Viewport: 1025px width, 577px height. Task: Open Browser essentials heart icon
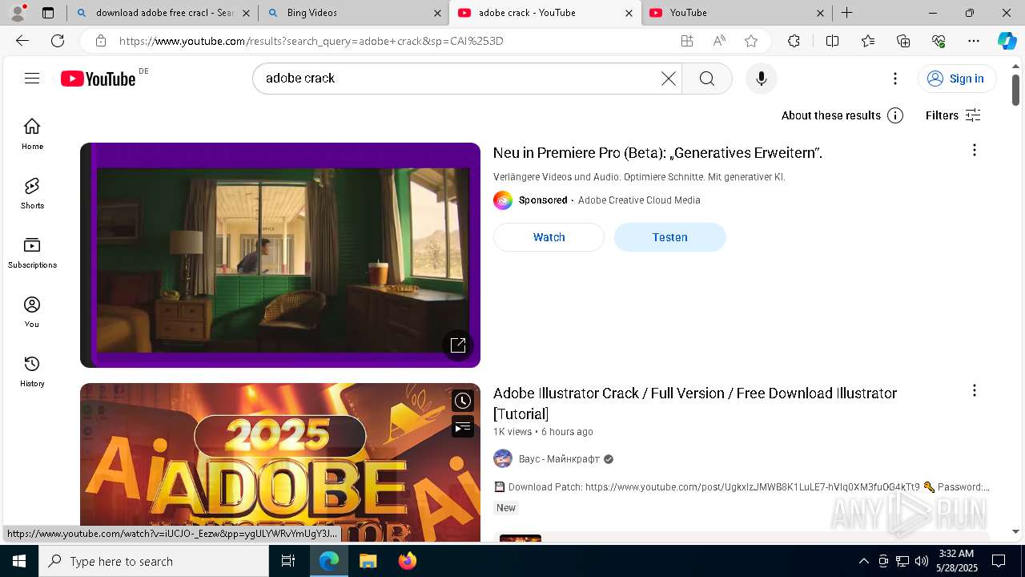tap(939, 41)
